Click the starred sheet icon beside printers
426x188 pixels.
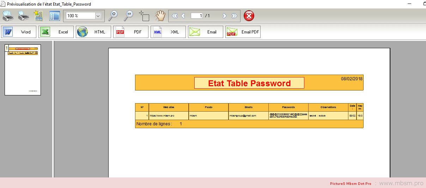(x=38, y=16)
